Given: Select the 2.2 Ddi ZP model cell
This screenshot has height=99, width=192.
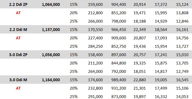Looking at the screenshot, I should (18, 5).
